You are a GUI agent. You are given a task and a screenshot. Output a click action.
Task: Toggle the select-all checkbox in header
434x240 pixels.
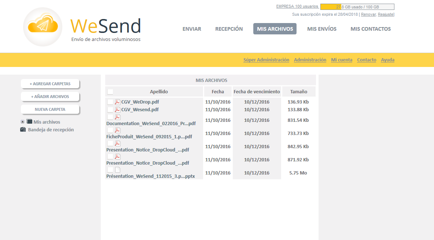[110, 92]
